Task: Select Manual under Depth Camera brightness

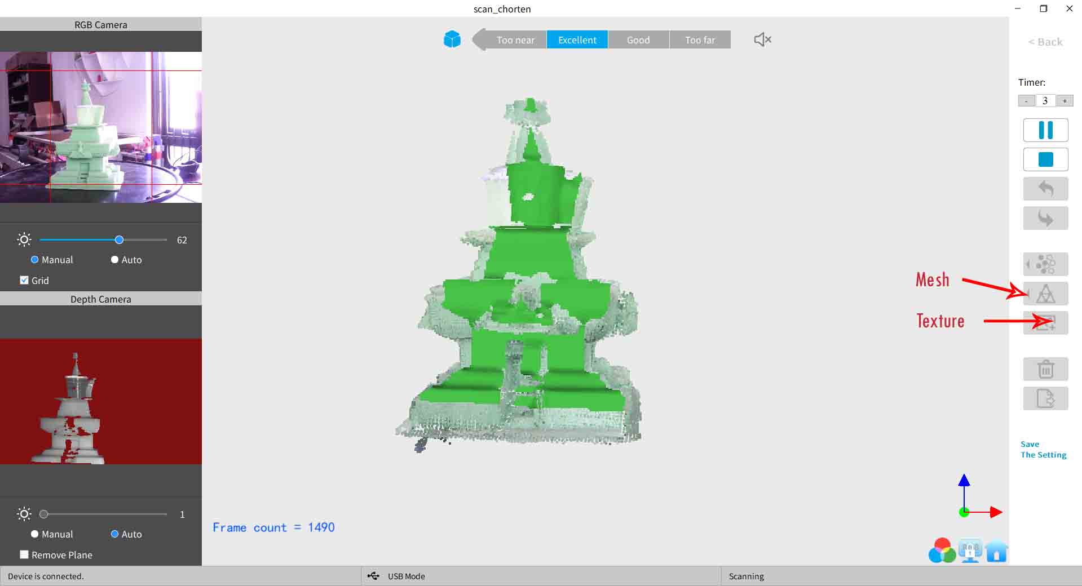Action: [52, 534]
